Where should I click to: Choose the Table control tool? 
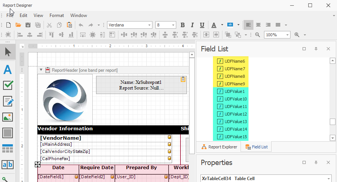pyautogui.click(x=8, y=149)
